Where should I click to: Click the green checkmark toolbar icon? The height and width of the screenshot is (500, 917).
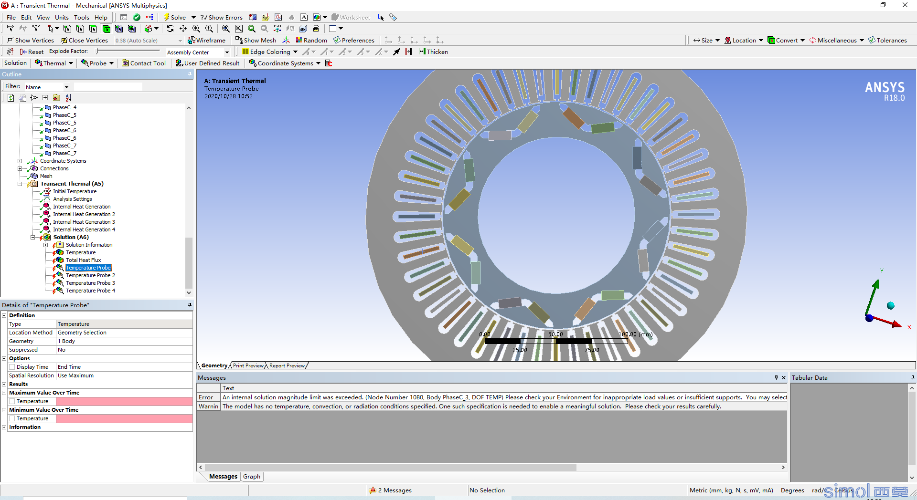137,17
